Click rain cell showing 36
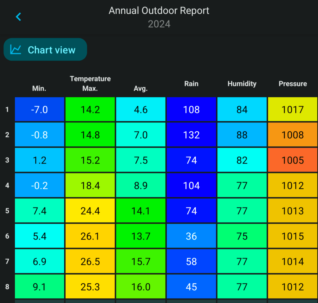The width and height of the screenshot is (318, 303). 191,236
